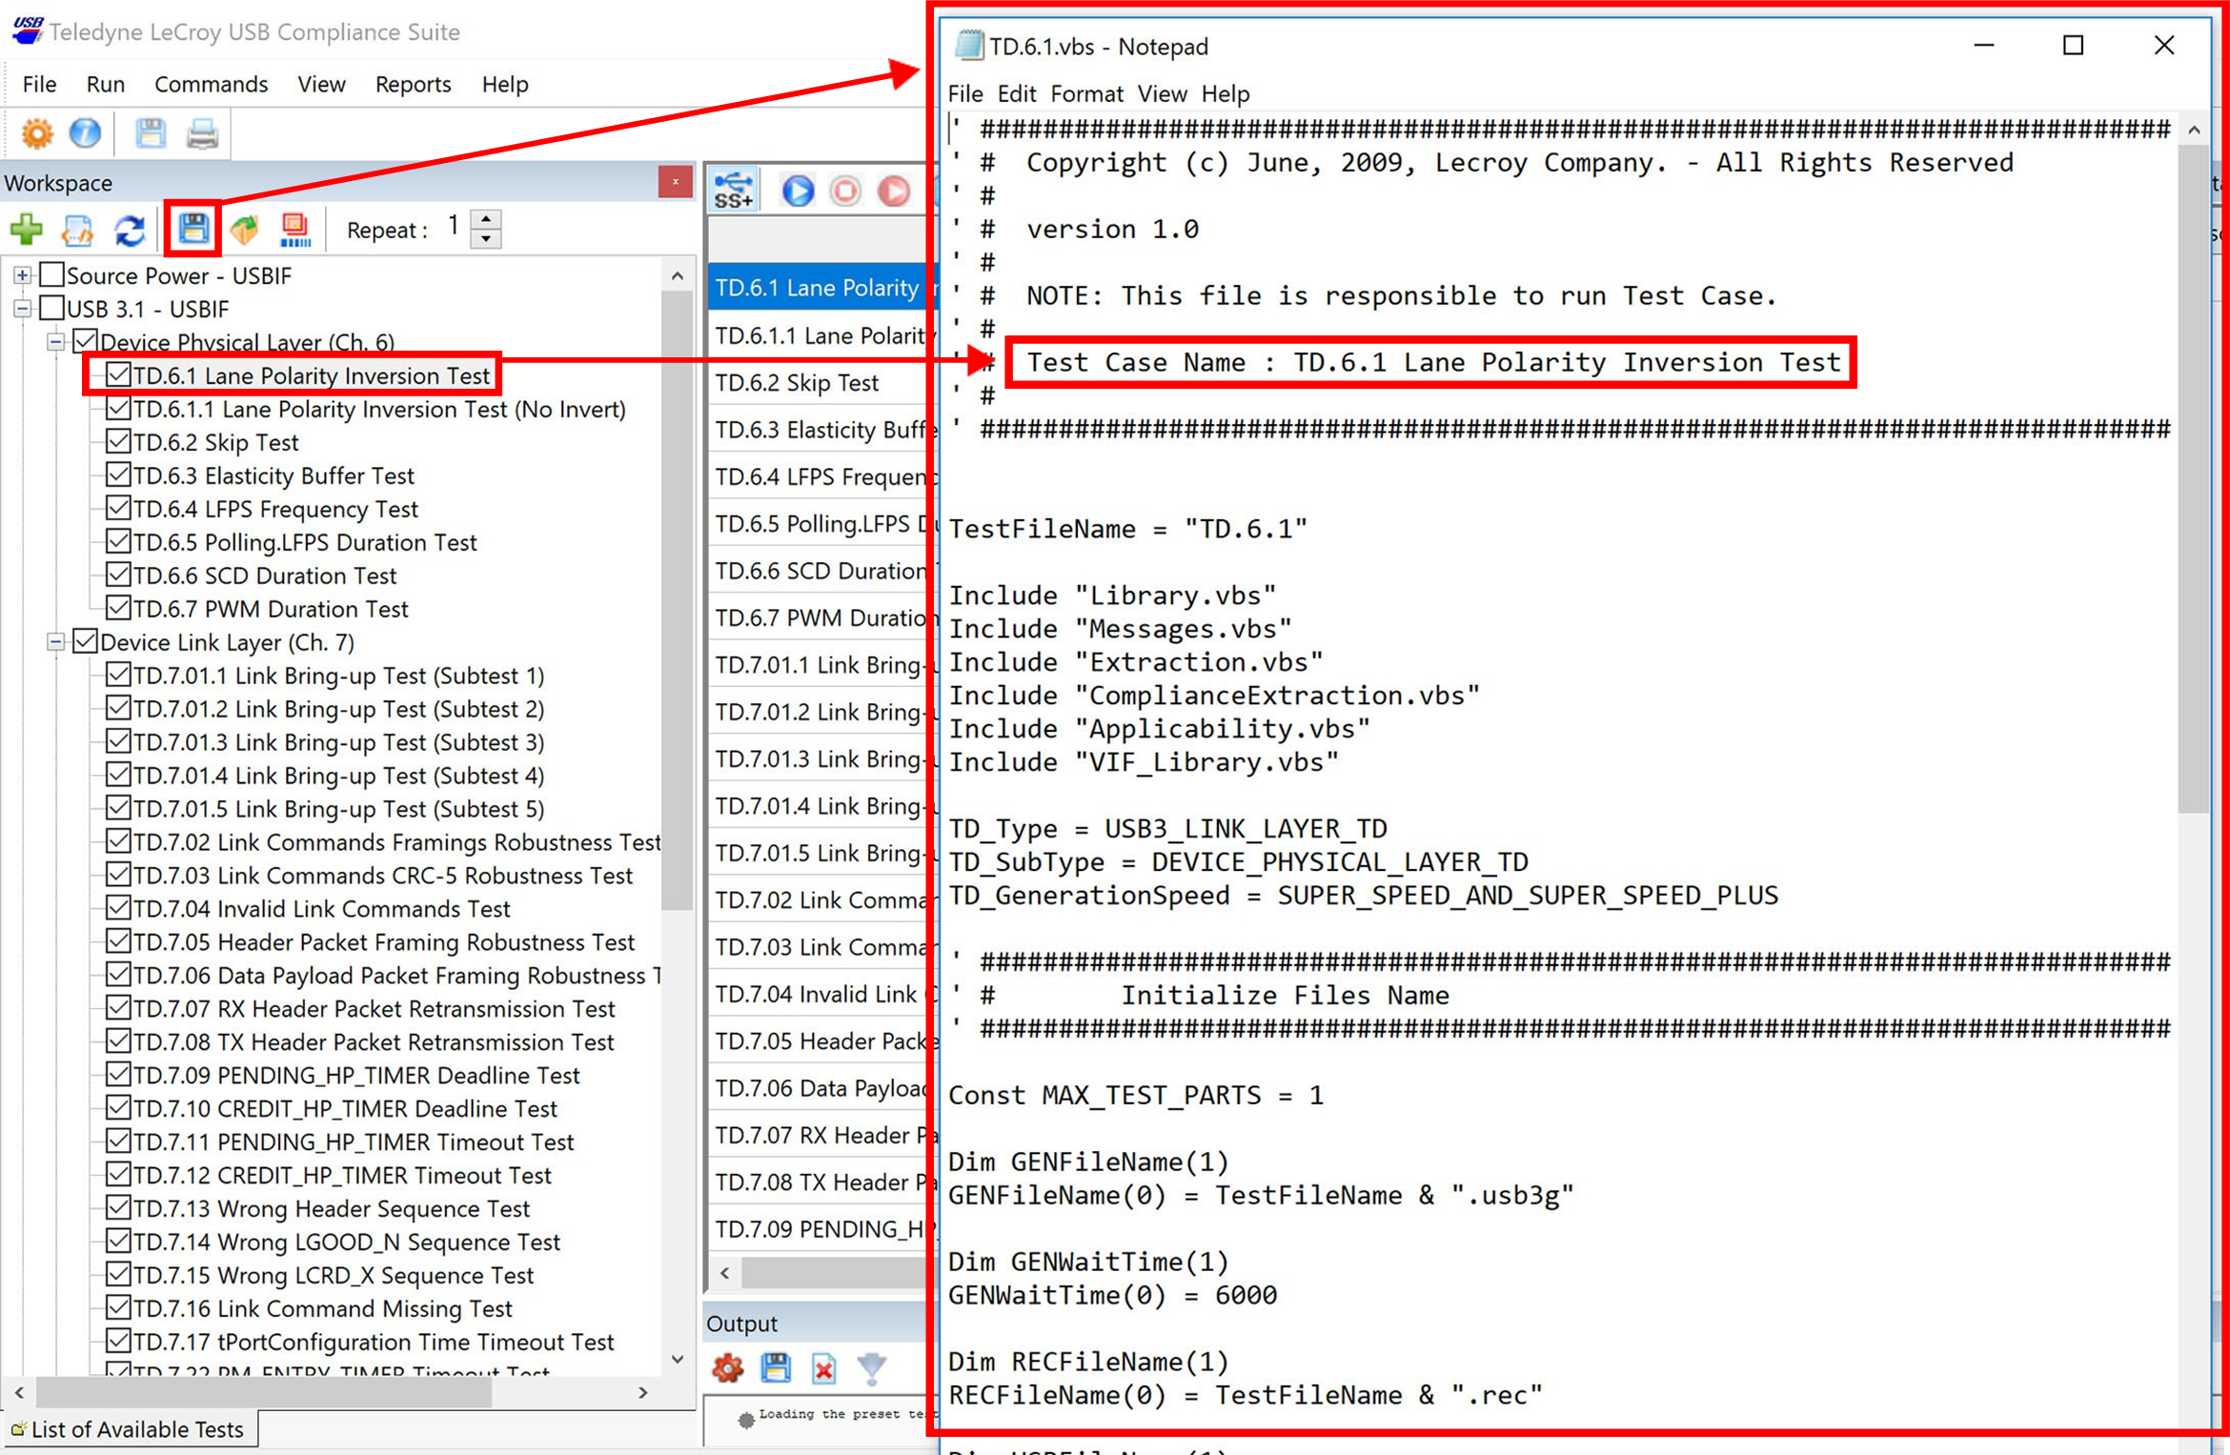Select TD.7.13 Wrong Header Sequence Test in tree
This screenshot has width=2230, height=1455.
coord(332,1208)
